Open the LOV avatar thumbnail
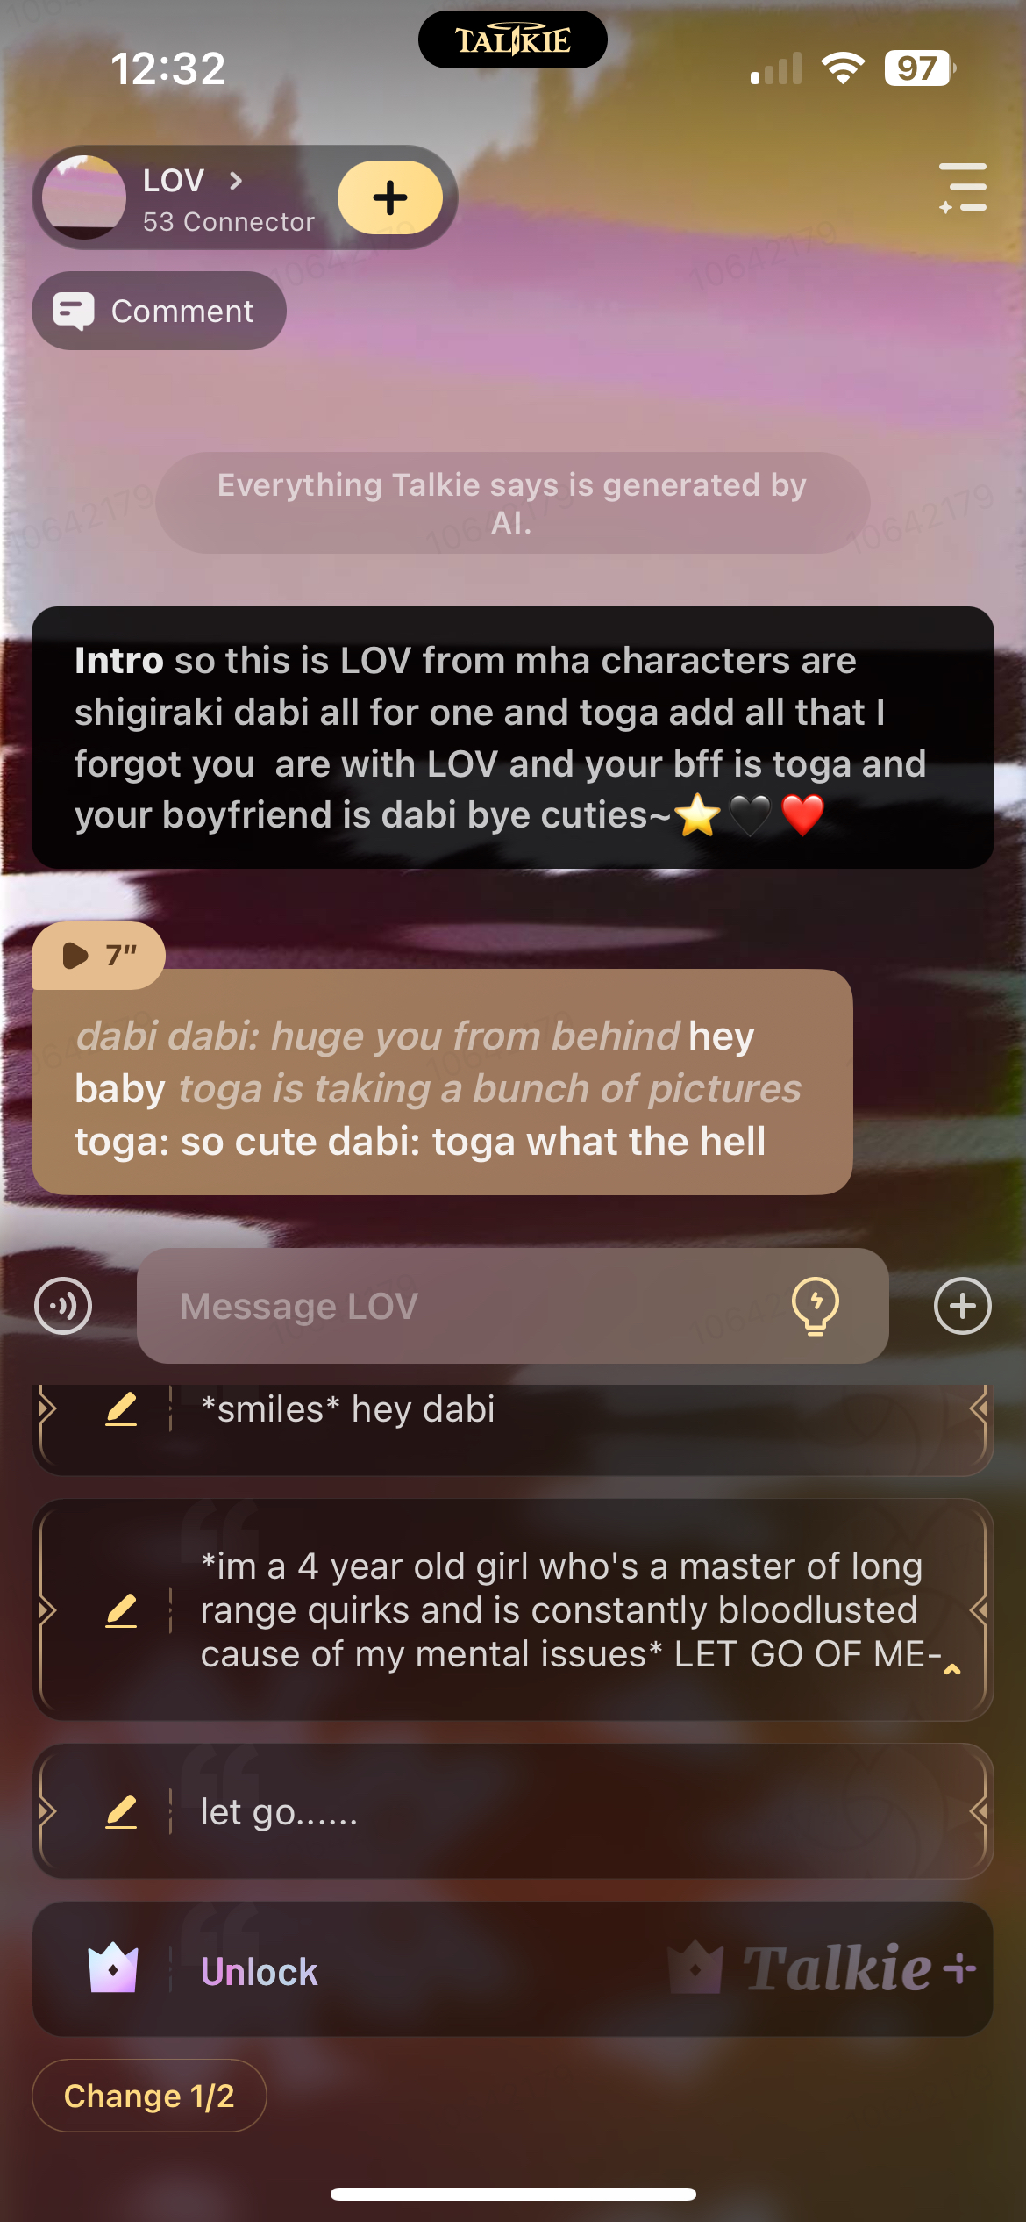The height and width of the screenshot is (2222, 1026). (x=84, y=197)
